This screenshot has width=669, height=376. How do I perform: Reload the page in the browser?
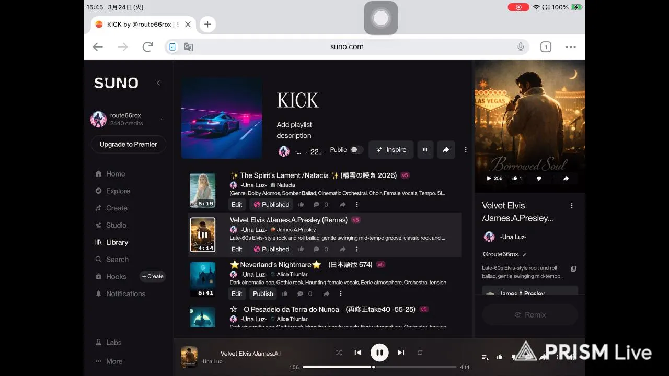[147, 46]
